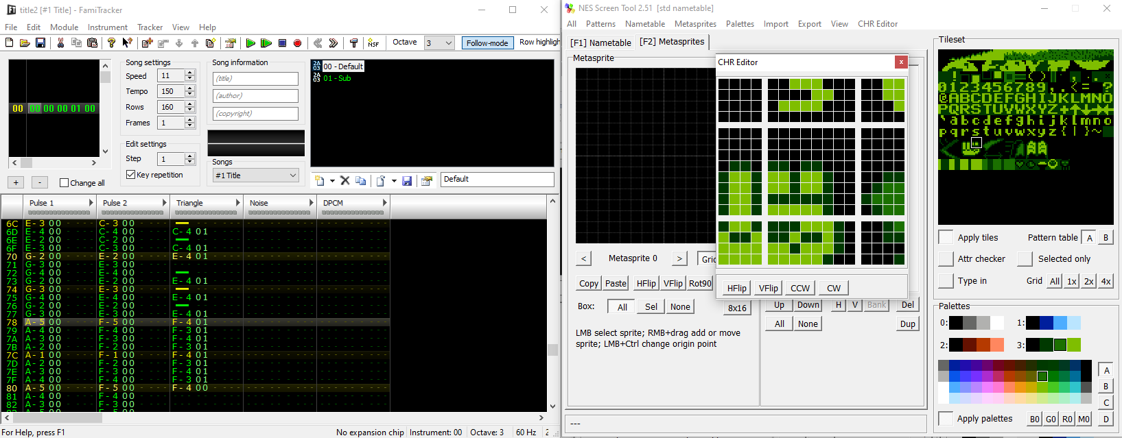The image size is (1122, 438).
Task: Uncheck the Key repetition checkbox
Action: pos(131,175)
